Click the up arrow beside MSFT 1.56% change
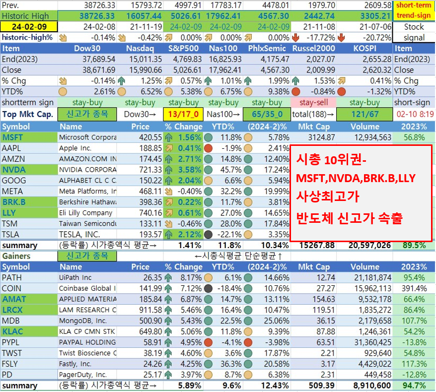This screenshot has height=392, width=436. 168,137
